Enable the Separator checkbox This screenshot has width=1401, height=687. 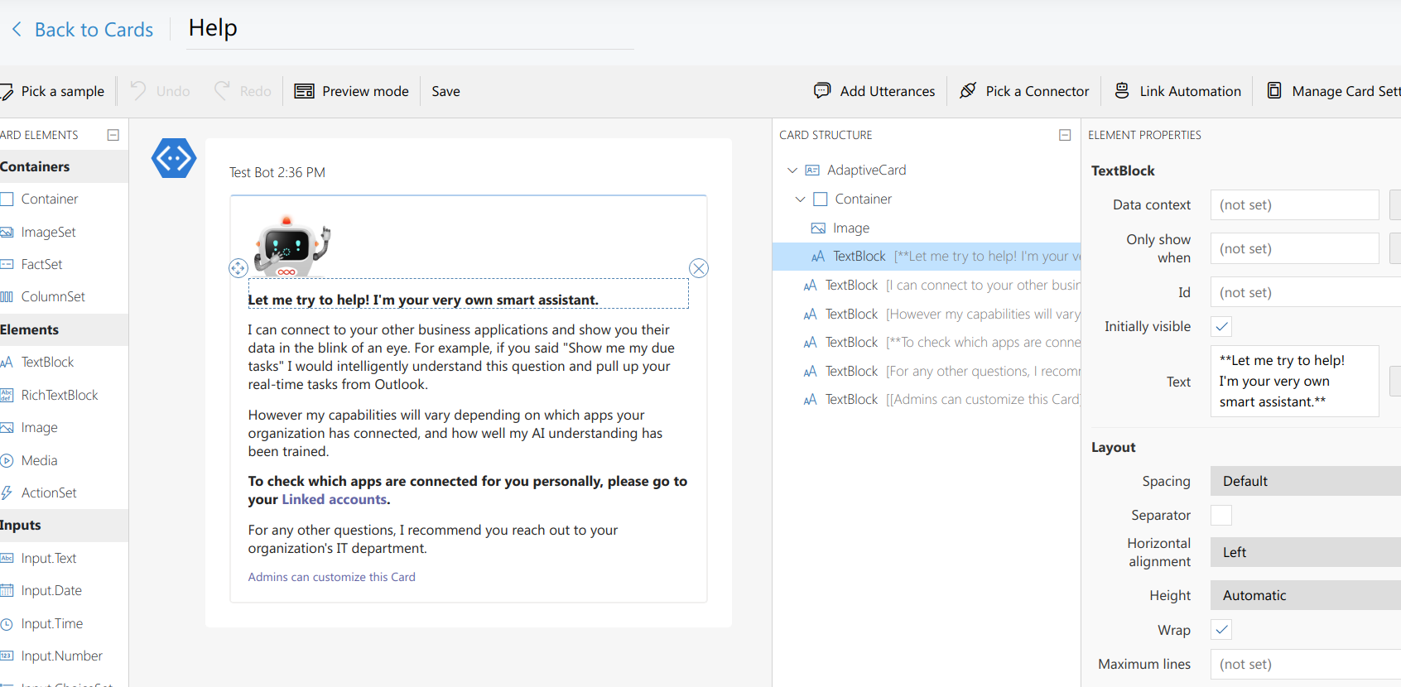tap(1221, 515)
